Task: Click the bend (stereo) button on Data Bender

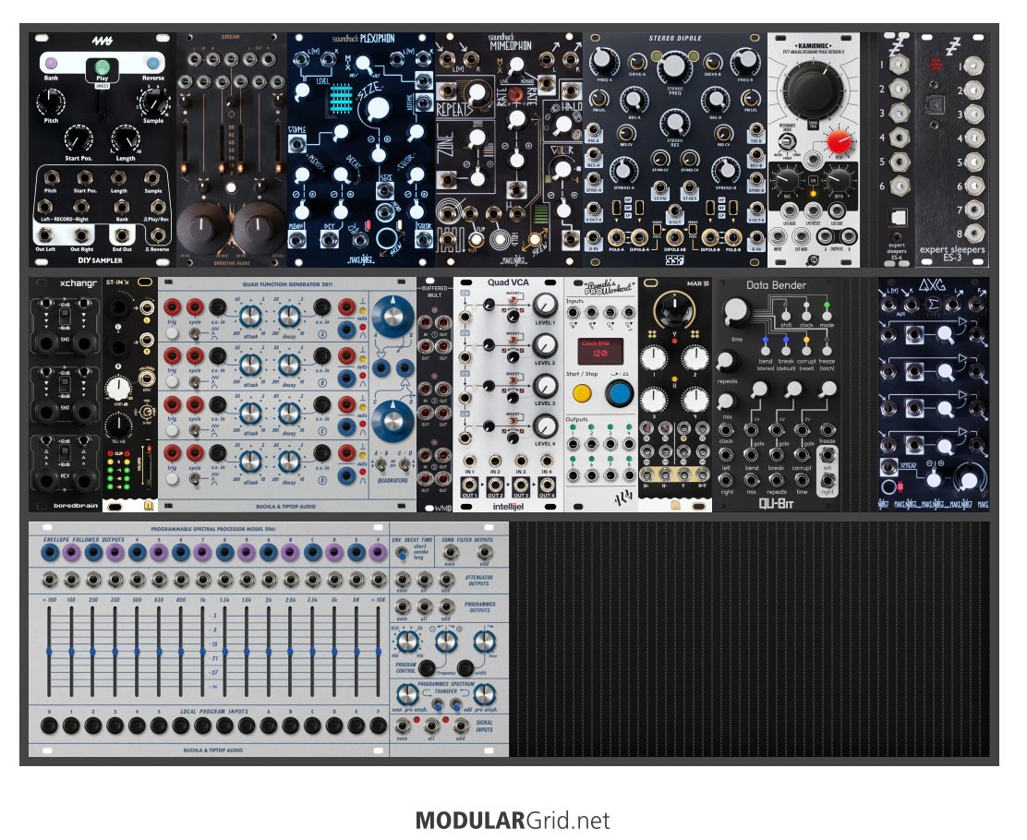Action: point(765,350)
